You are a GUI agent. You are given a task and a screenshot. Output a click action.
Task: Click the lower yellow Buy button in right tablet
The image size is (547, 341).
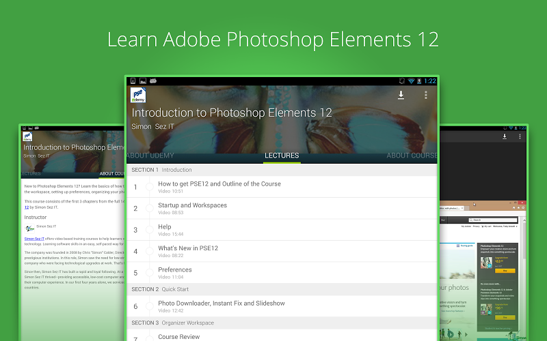coord(505,317)
